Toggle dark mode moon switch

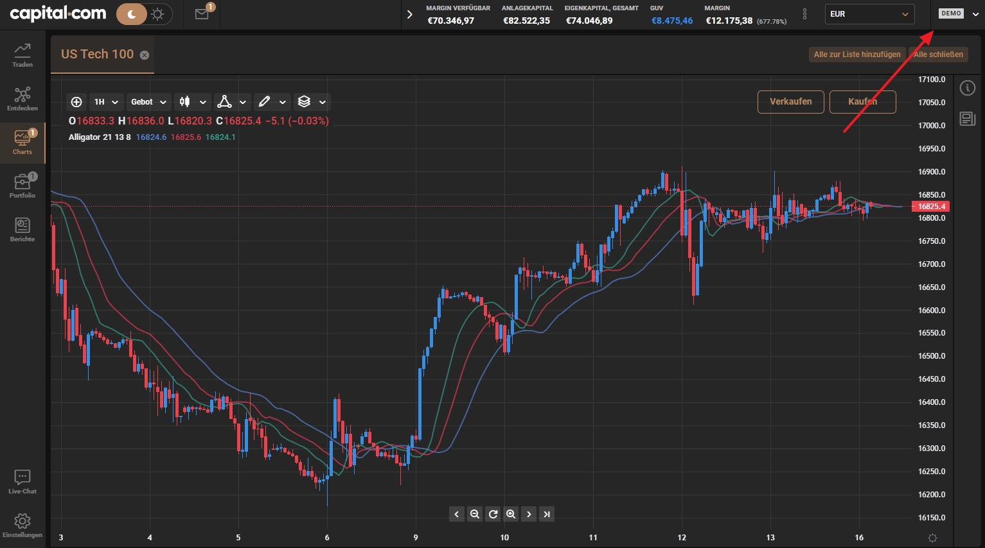click(132, 13)
